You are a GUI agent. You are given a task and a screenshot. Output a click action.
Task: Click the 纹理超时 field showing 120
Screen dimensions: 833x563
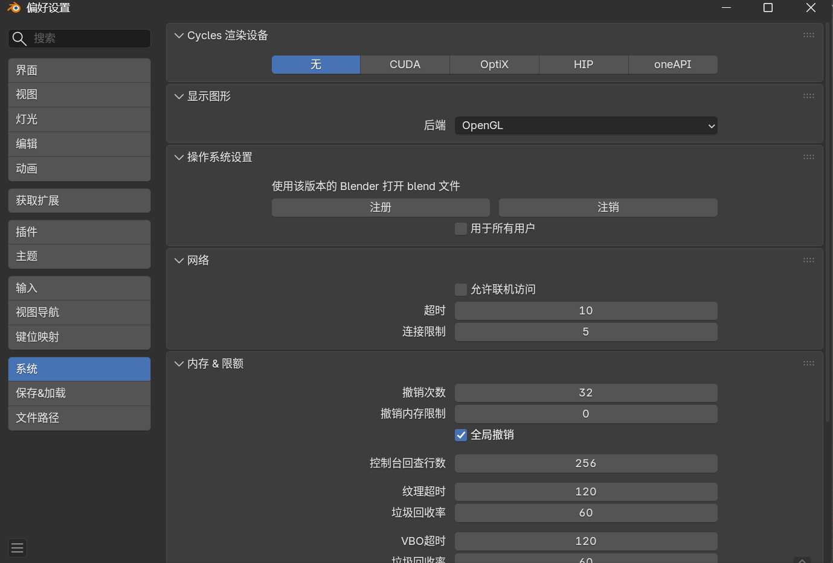586,492
